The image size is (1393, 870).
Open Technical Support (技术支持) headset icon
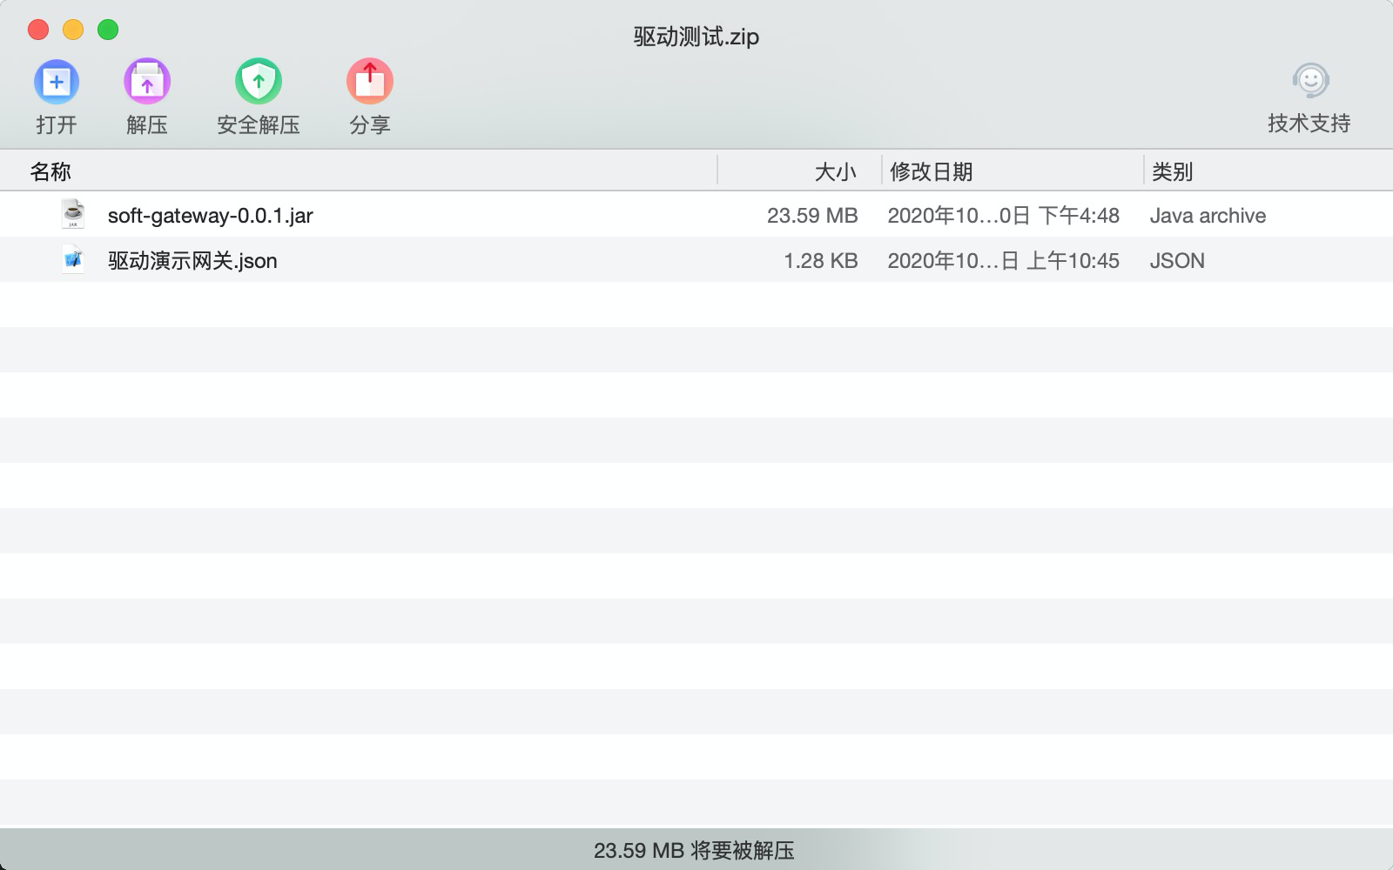tap(1309, 82)
